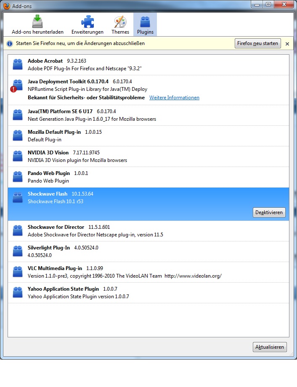Click the version number 7.17.11.9745
This screenshot has height=387, width=297.
point(86,153)
